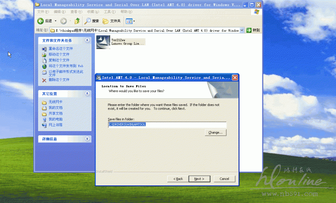Click the Save files in folder path field

pos(167,124)
